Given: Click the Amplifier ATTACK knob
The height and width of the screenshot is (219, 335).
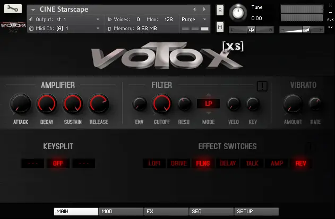Looking at the screenshot, I should [21, 104].
